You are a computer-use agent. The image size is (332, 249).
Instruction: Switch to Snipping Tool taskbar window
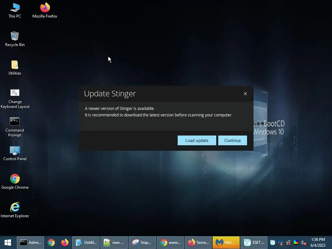pos(142,243)
